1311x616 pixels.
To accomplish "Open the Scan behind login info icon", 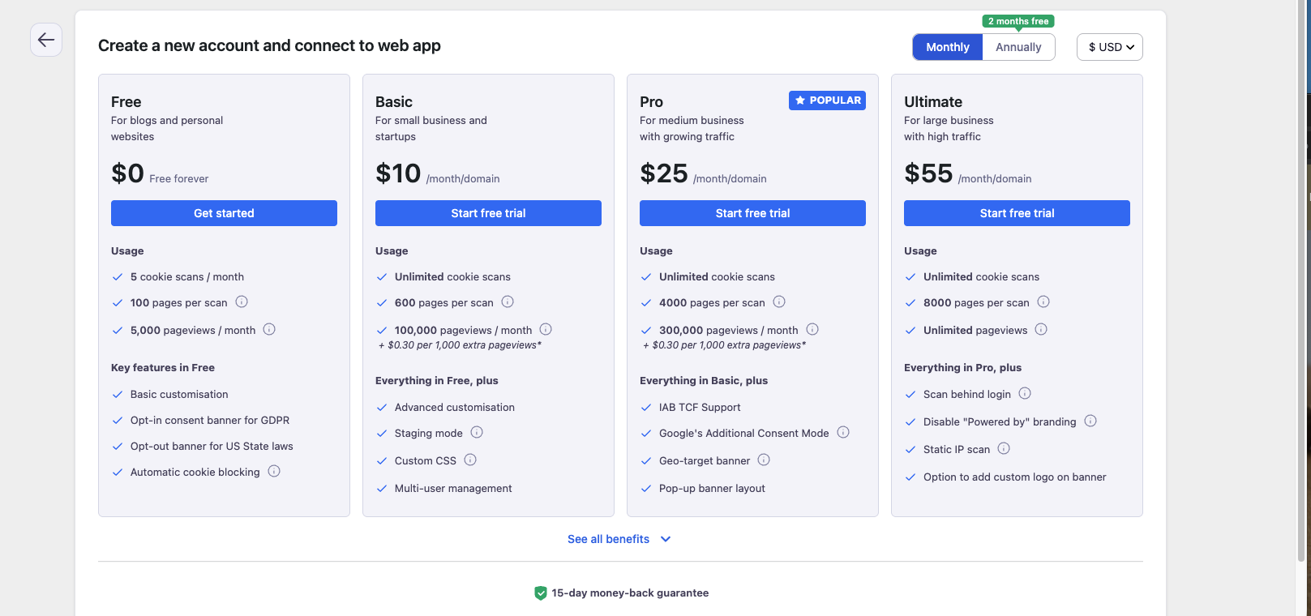I will (x=1025, y=393).
